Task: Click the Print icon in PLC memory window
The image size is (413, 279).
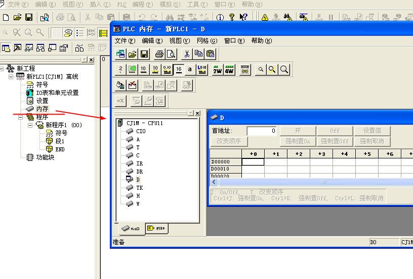Action: click(x=159, y=54)
